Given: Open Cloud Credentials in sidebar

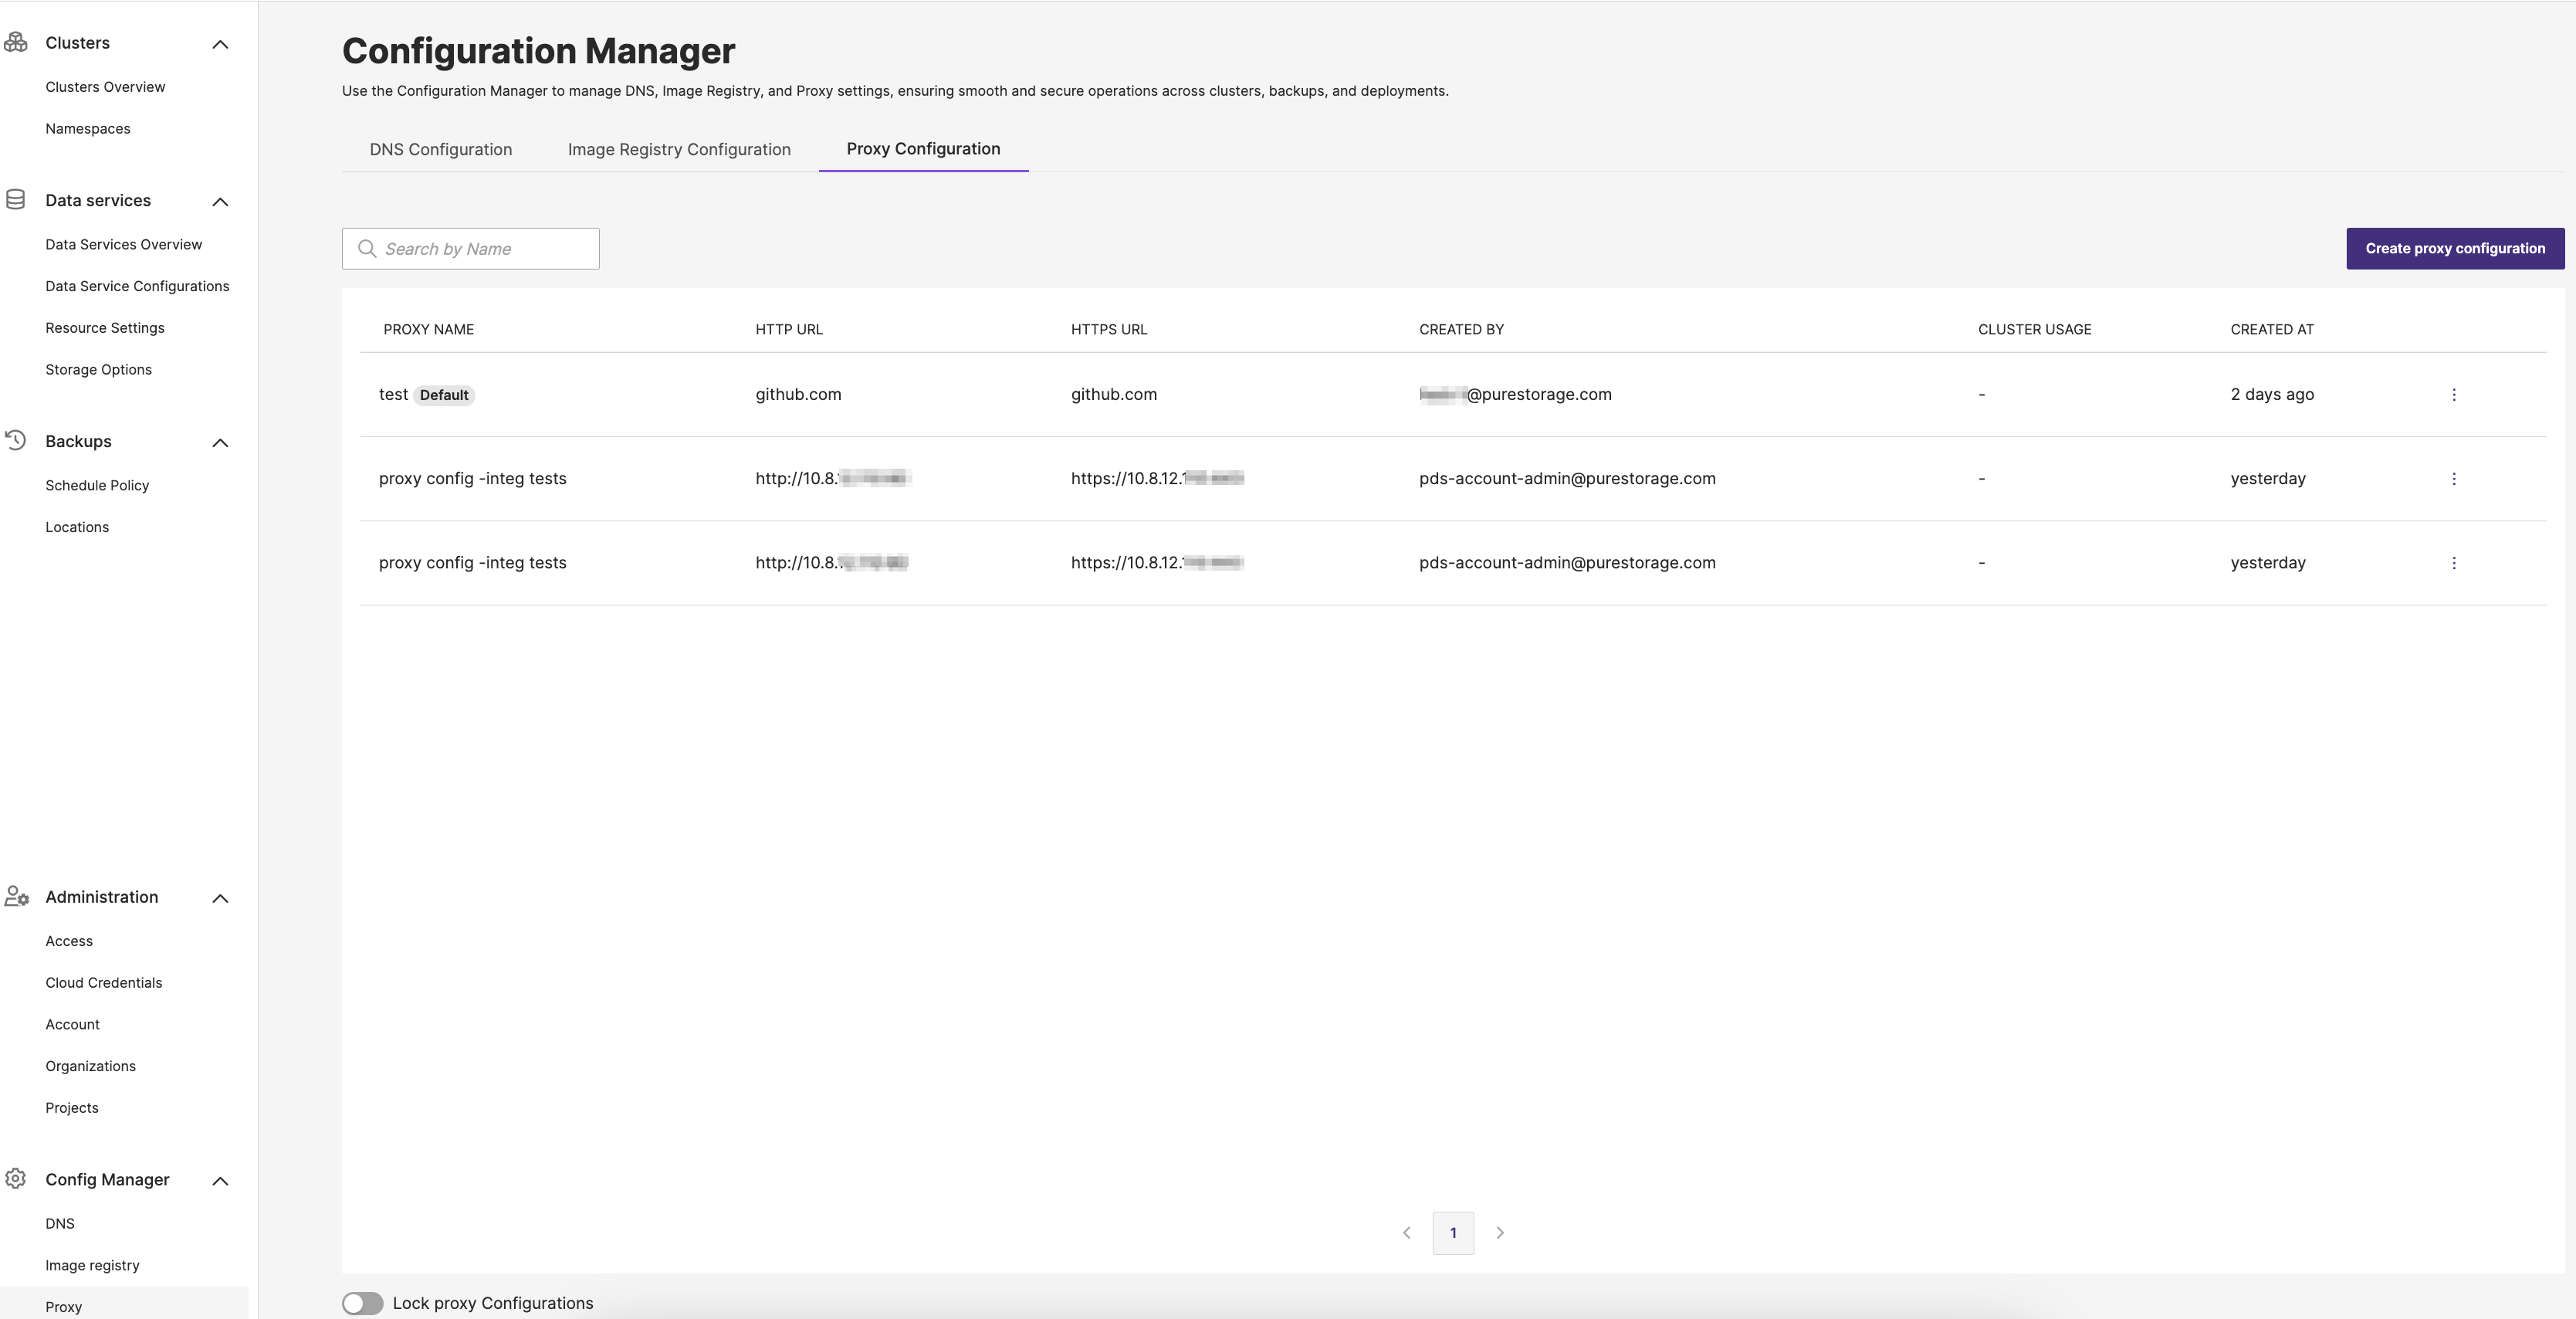Looking at the screenshot, I should [x=103, y=983].
